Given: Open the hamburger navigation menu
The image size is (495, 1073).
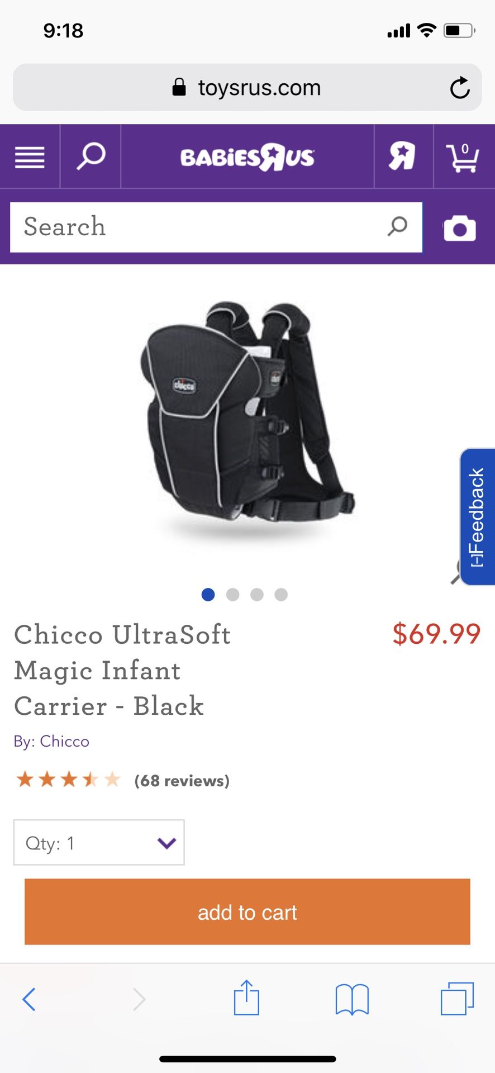Looking at the screenshot, I should click(30, 157).
